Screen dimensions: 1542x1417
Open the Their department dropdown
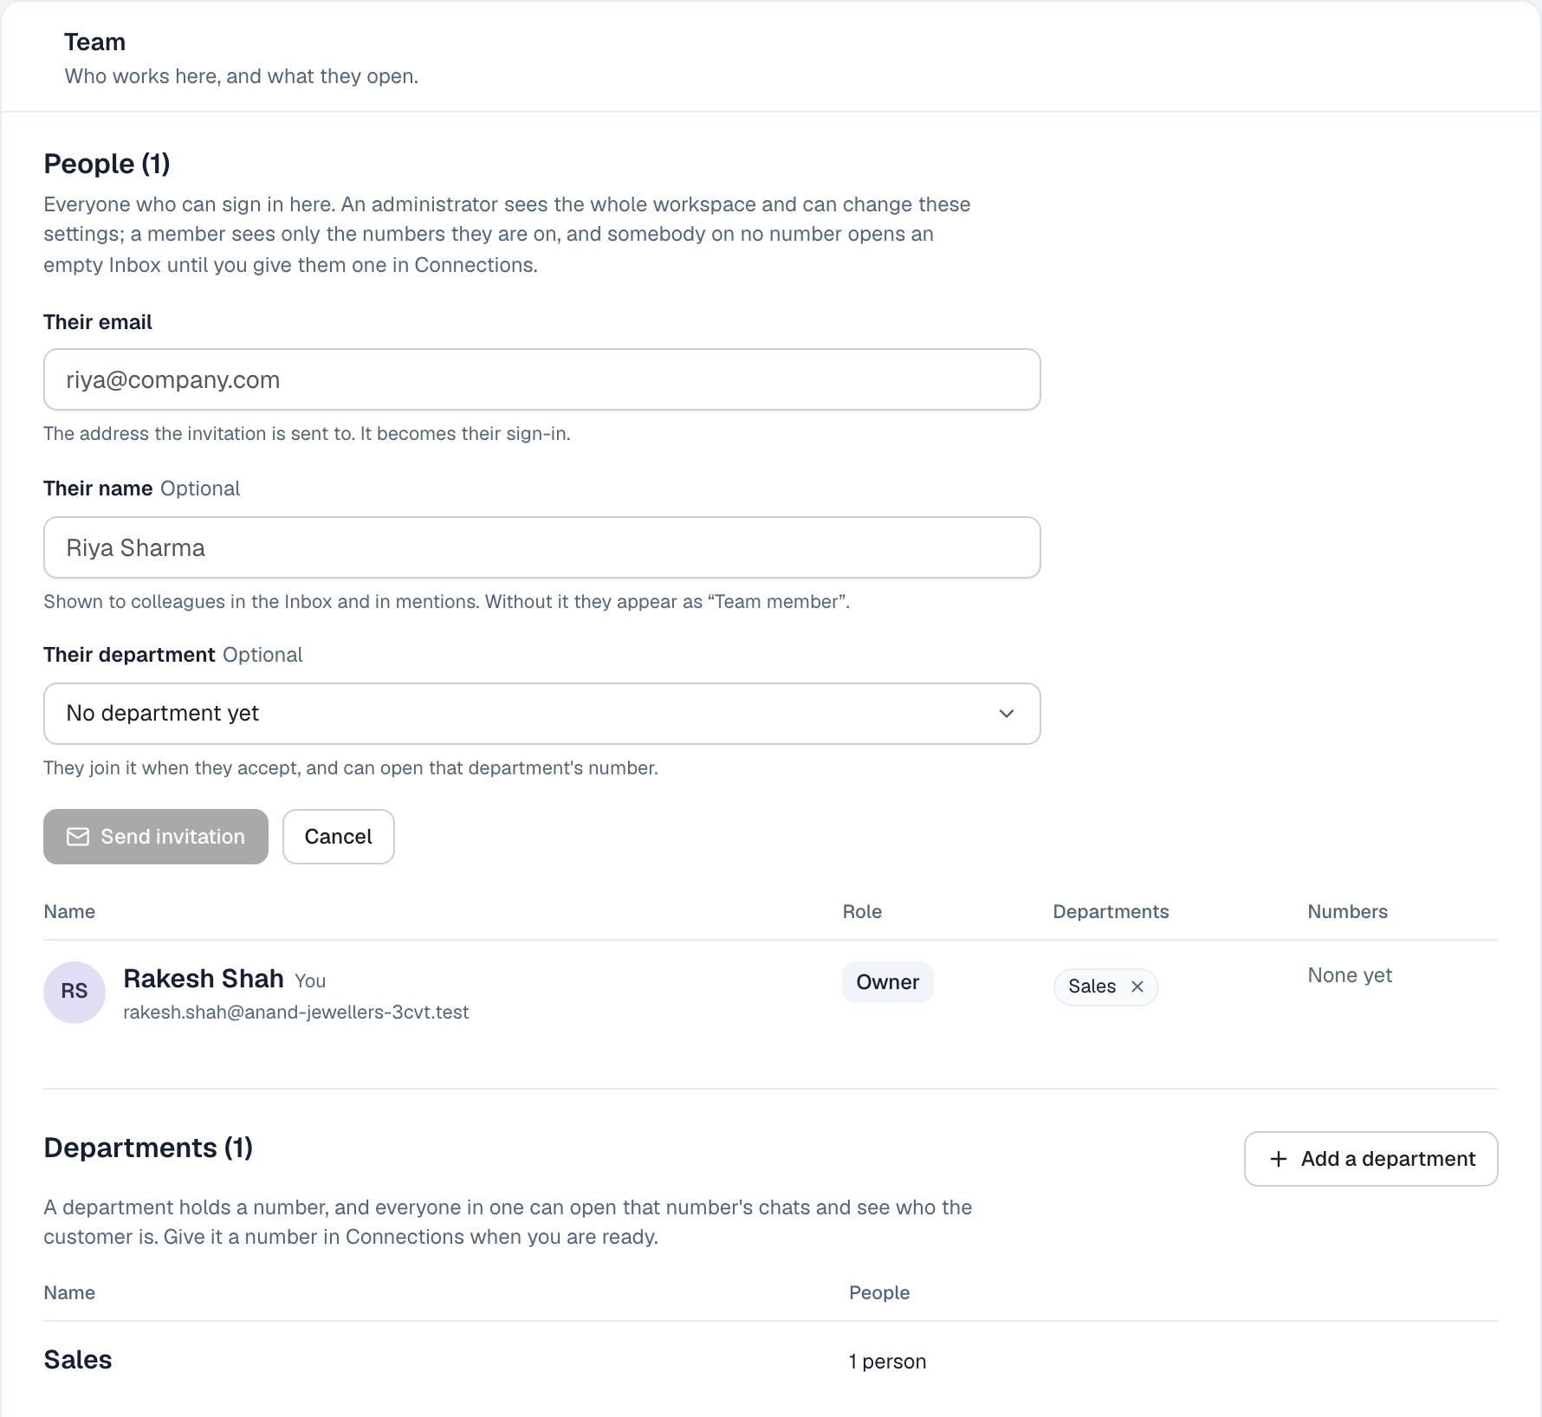coord(541,714)
